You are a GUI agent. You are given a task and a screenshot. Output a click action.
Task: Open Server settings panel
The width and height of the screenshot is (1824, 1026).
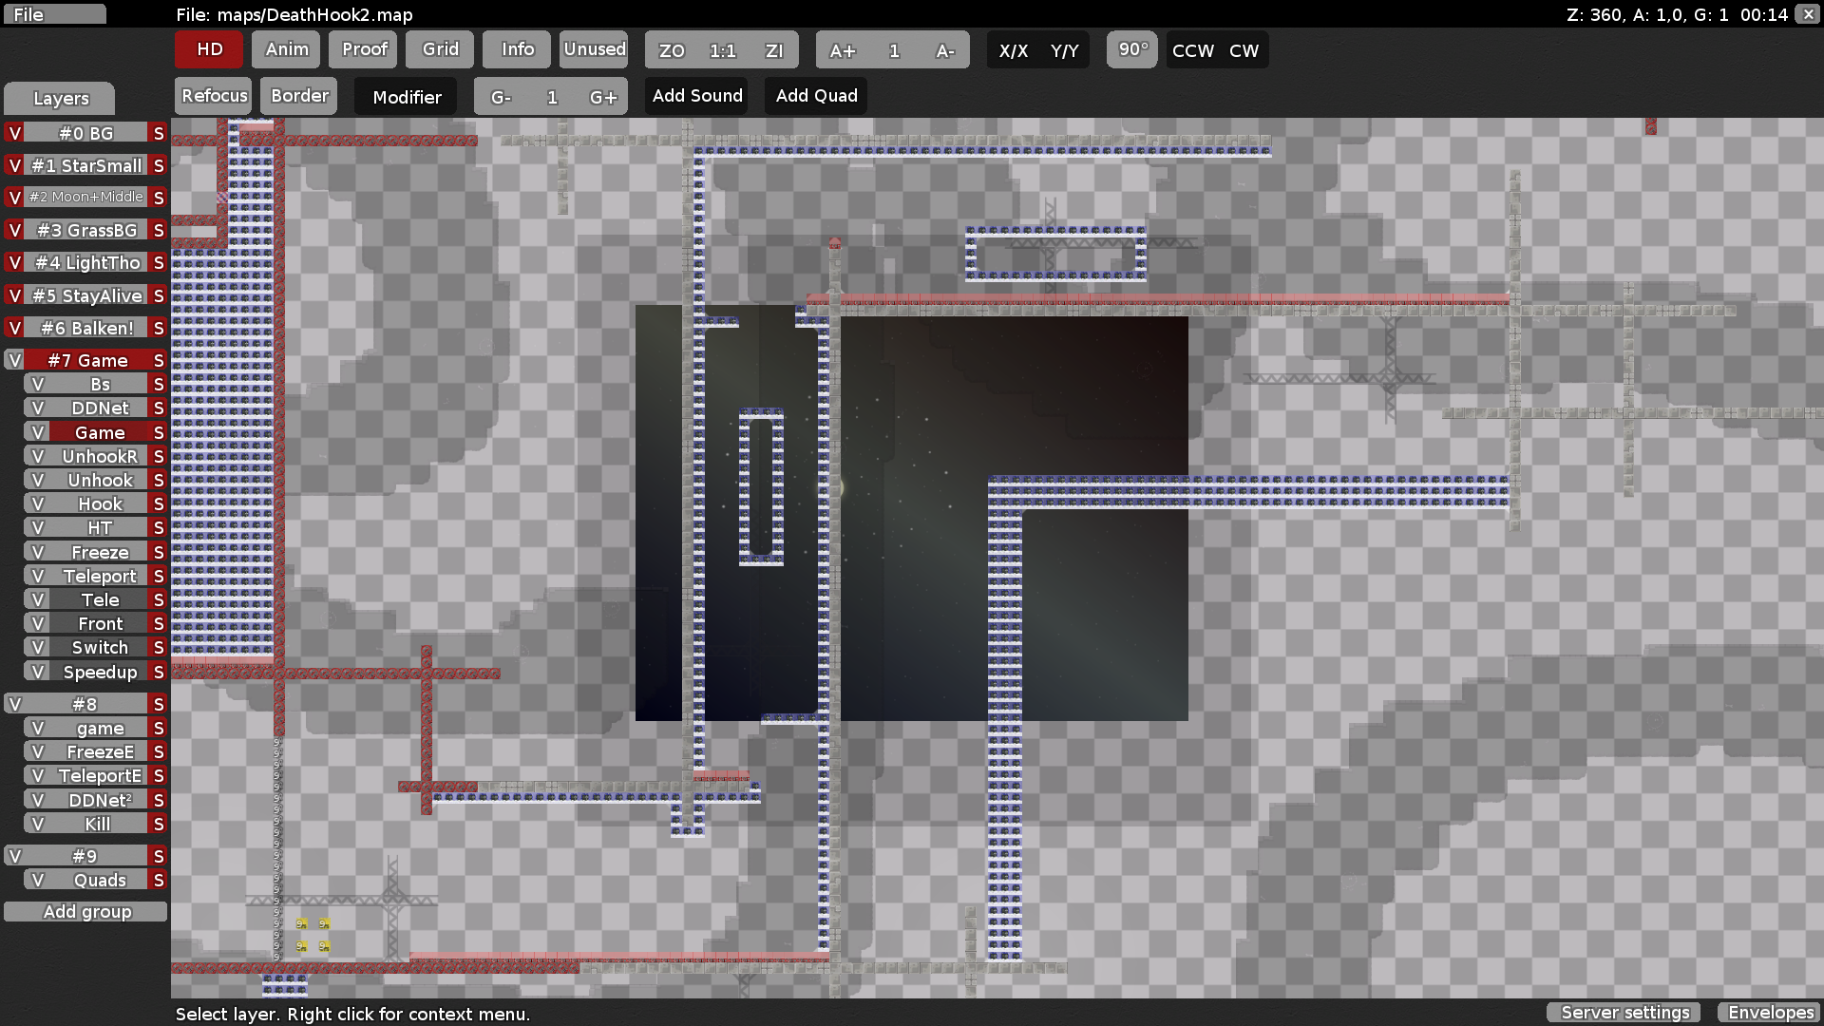1623,1013
